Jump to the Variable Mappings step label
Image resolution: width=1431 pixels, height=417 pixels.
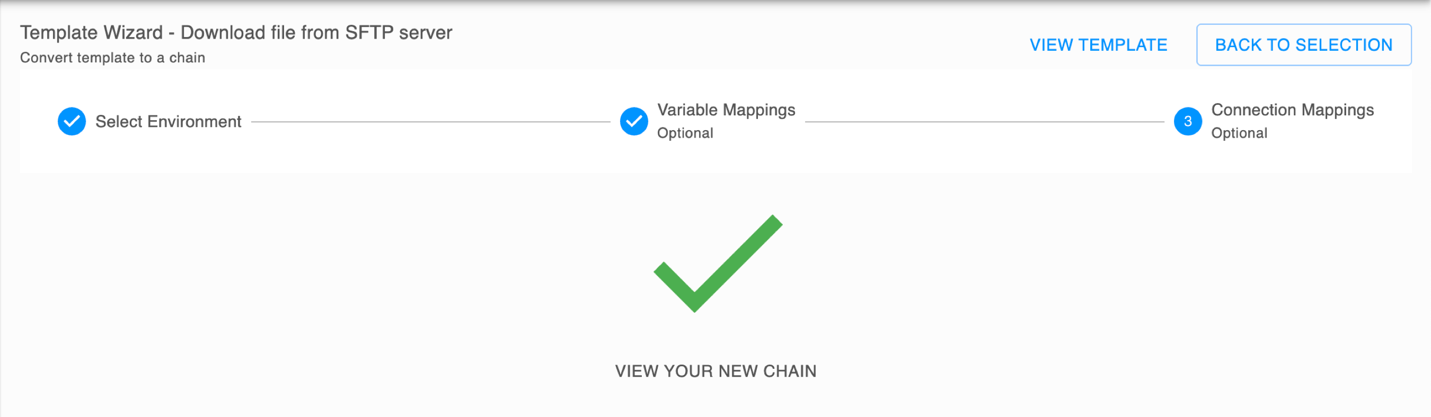[x=726, y=110]
